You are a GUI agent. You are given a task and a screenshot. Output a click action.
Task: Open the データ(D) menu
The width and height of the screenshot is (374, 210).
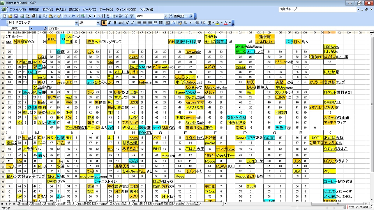(x=106, y=9)
